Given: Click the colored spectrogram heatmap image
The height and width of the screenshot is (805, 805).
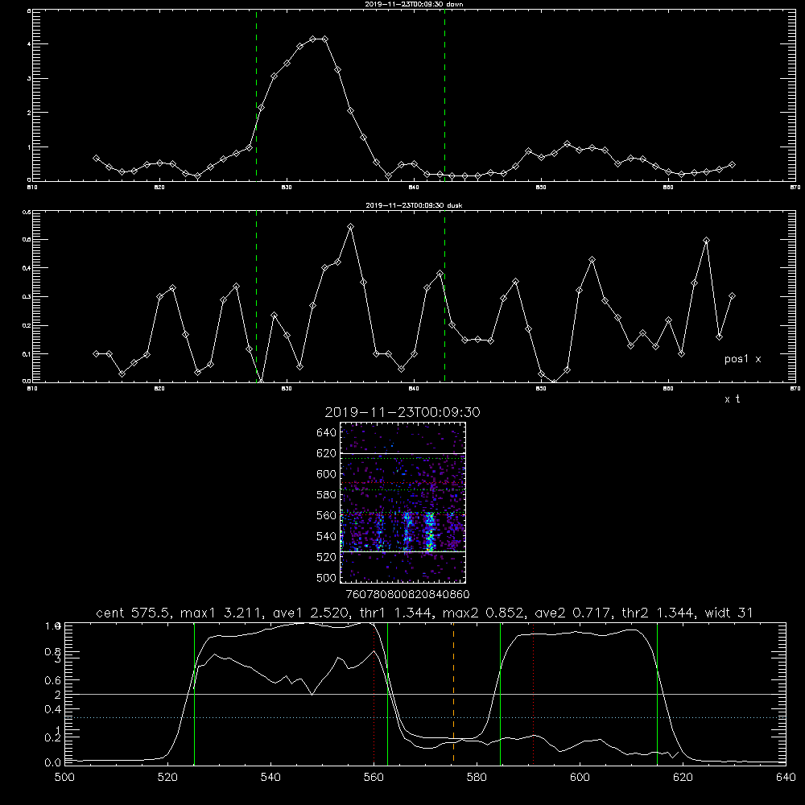Looking at the screenshot, I should [x=403, y=502].
